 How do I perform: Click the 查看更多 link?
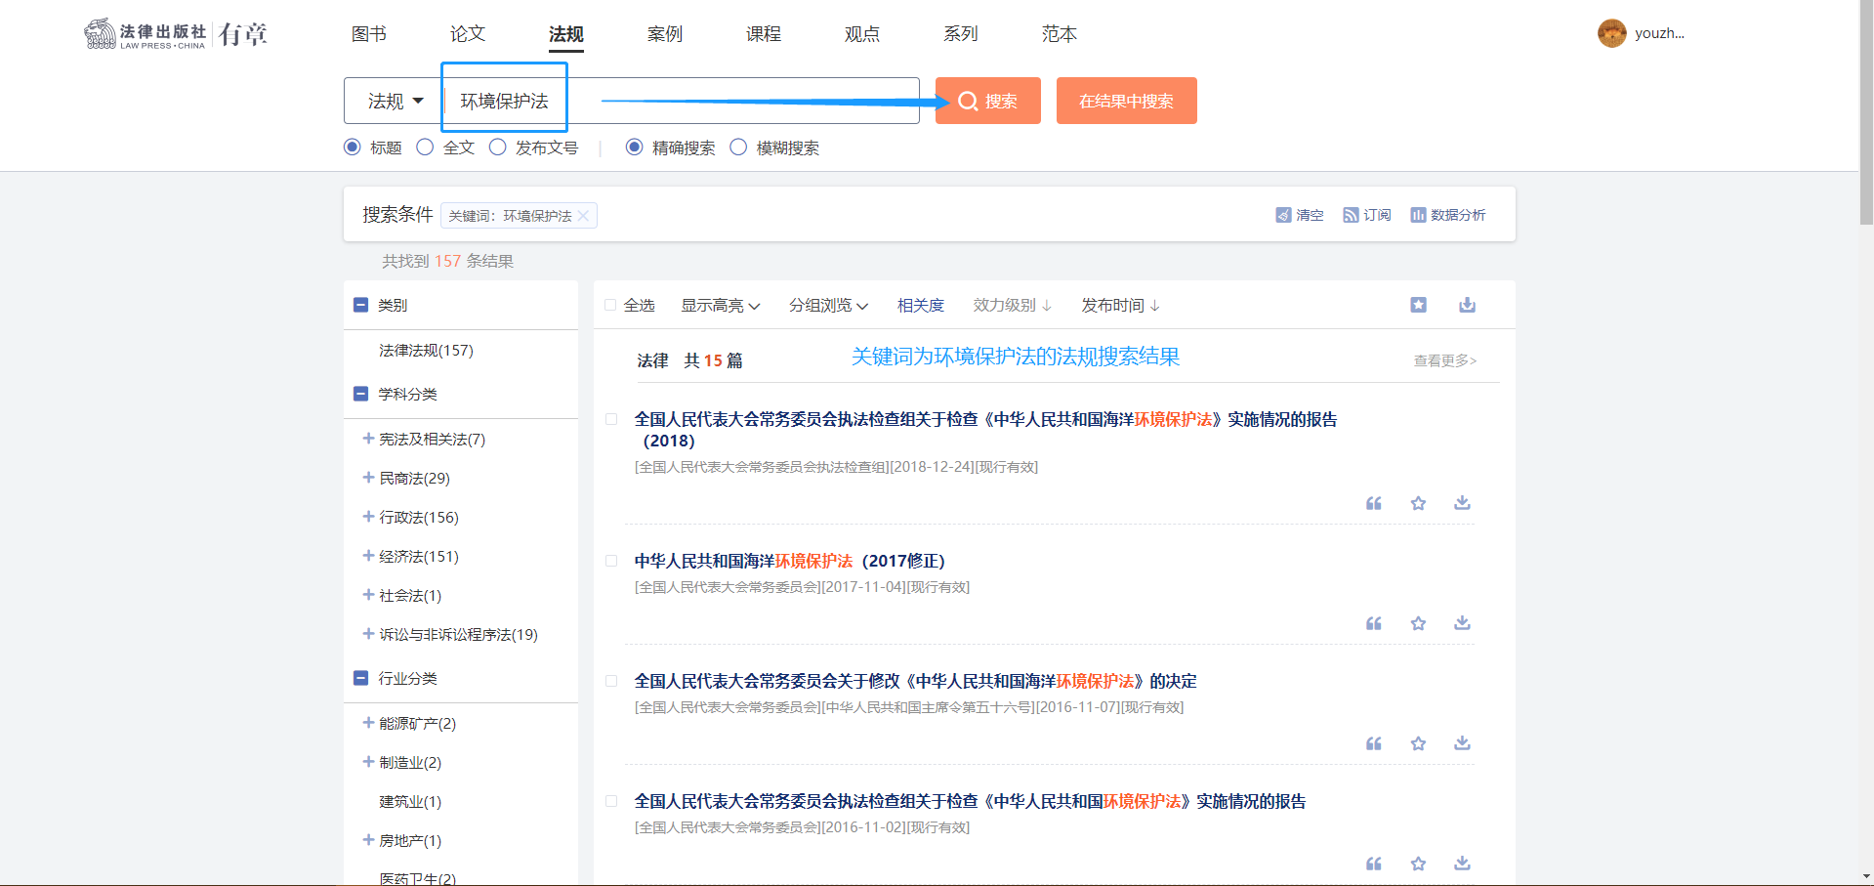pyautogui.click(x=1444, y=360)
